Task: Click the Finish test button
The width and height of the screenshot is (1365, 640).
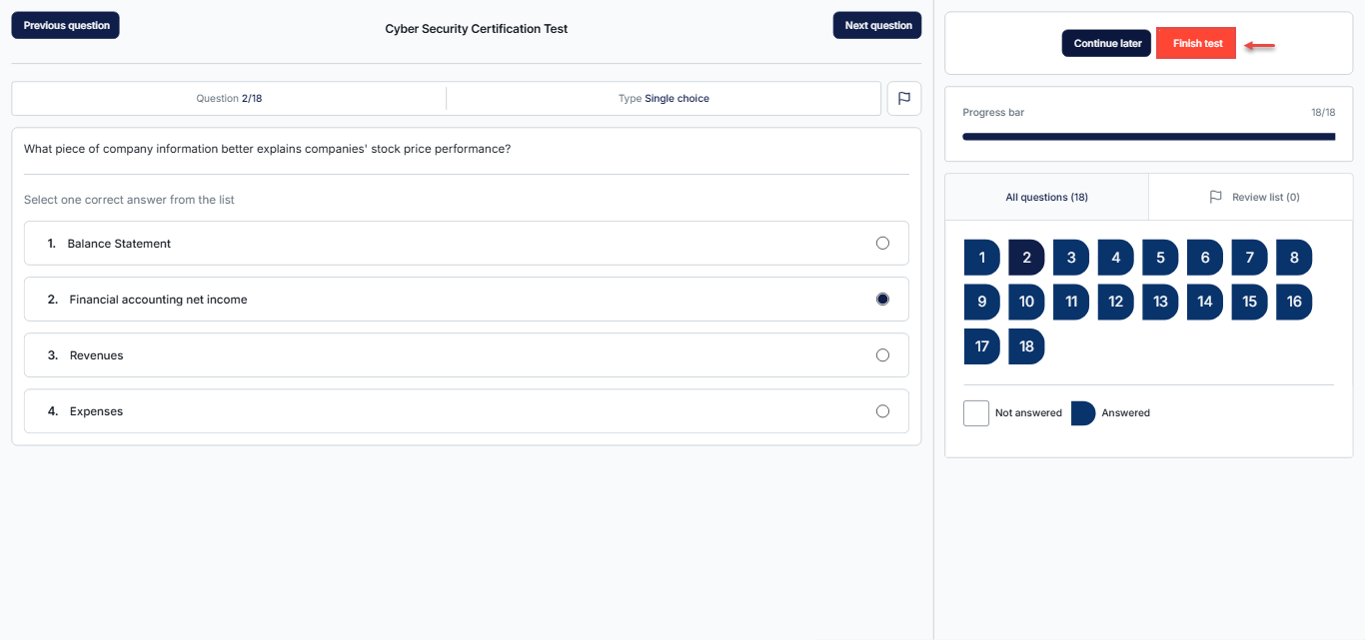Action: (x=1196, y=44)
